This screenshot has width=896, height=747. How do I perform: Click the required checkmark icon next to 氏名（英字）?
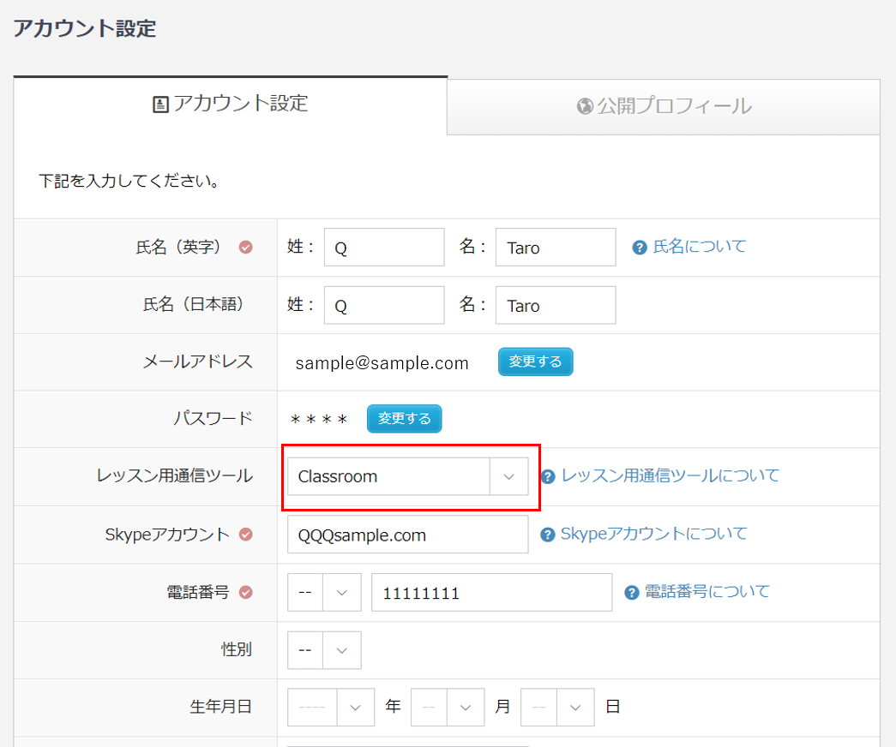[x=246, y=248]
